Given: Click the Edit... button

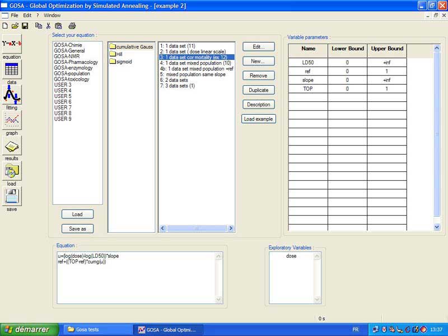Looking at the screenshot, I should [x=259, y=47].
